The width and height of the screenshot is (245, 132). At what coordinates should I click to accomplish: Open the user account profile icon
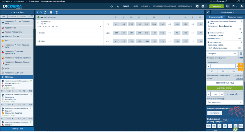click(203, 6)
